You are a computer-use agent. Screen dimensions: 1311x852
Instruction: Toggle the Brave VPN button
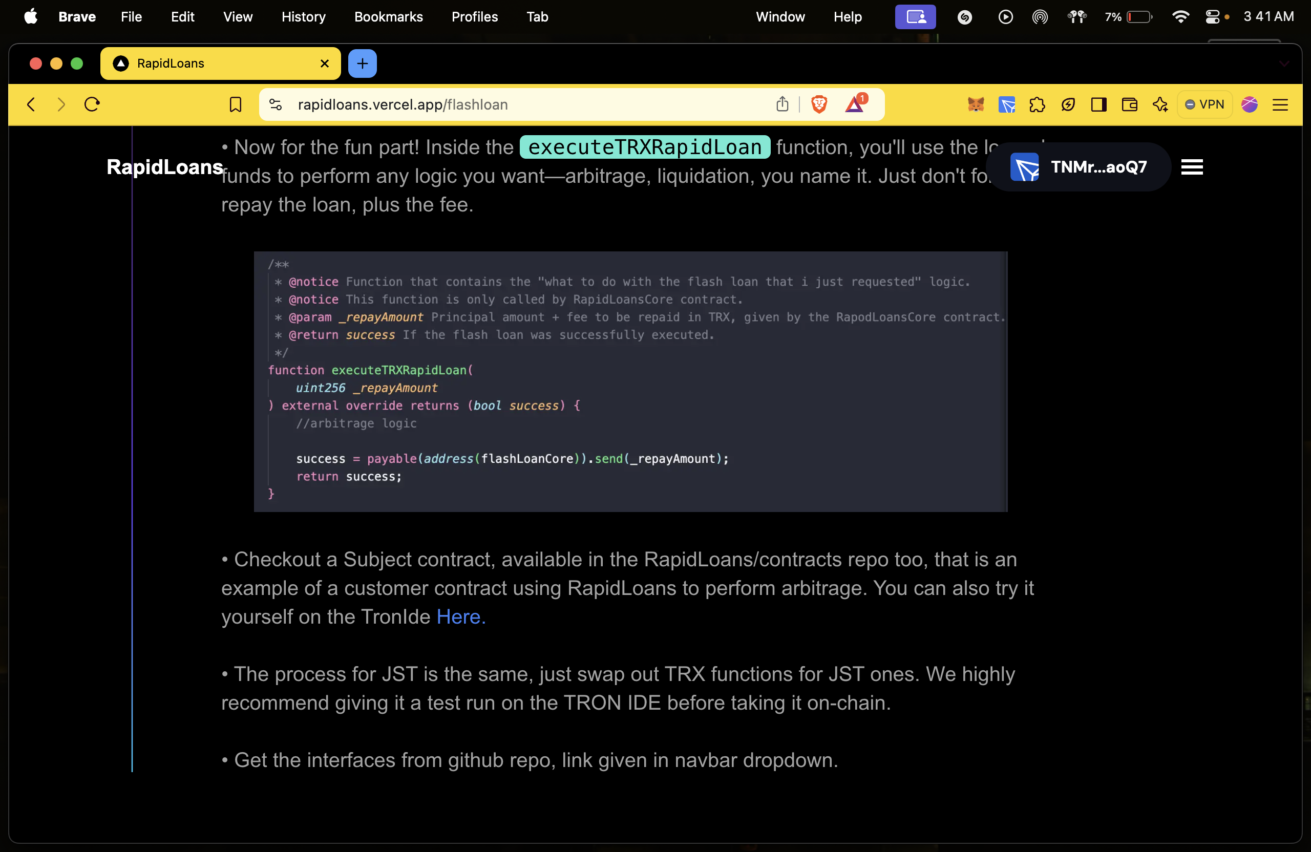point(1204,104)
